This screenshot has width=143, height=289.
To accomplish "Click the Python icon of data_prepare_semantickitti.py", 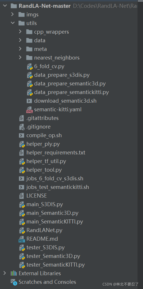I will pos(30,93).
